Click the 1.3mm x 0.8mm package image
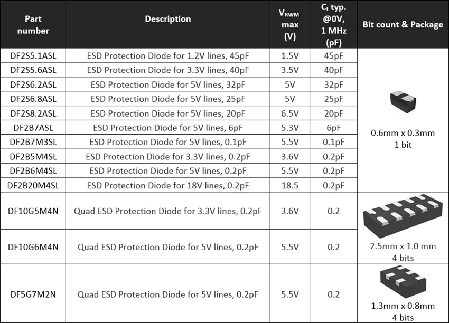449x323 pixels. [x=403, y=282]
